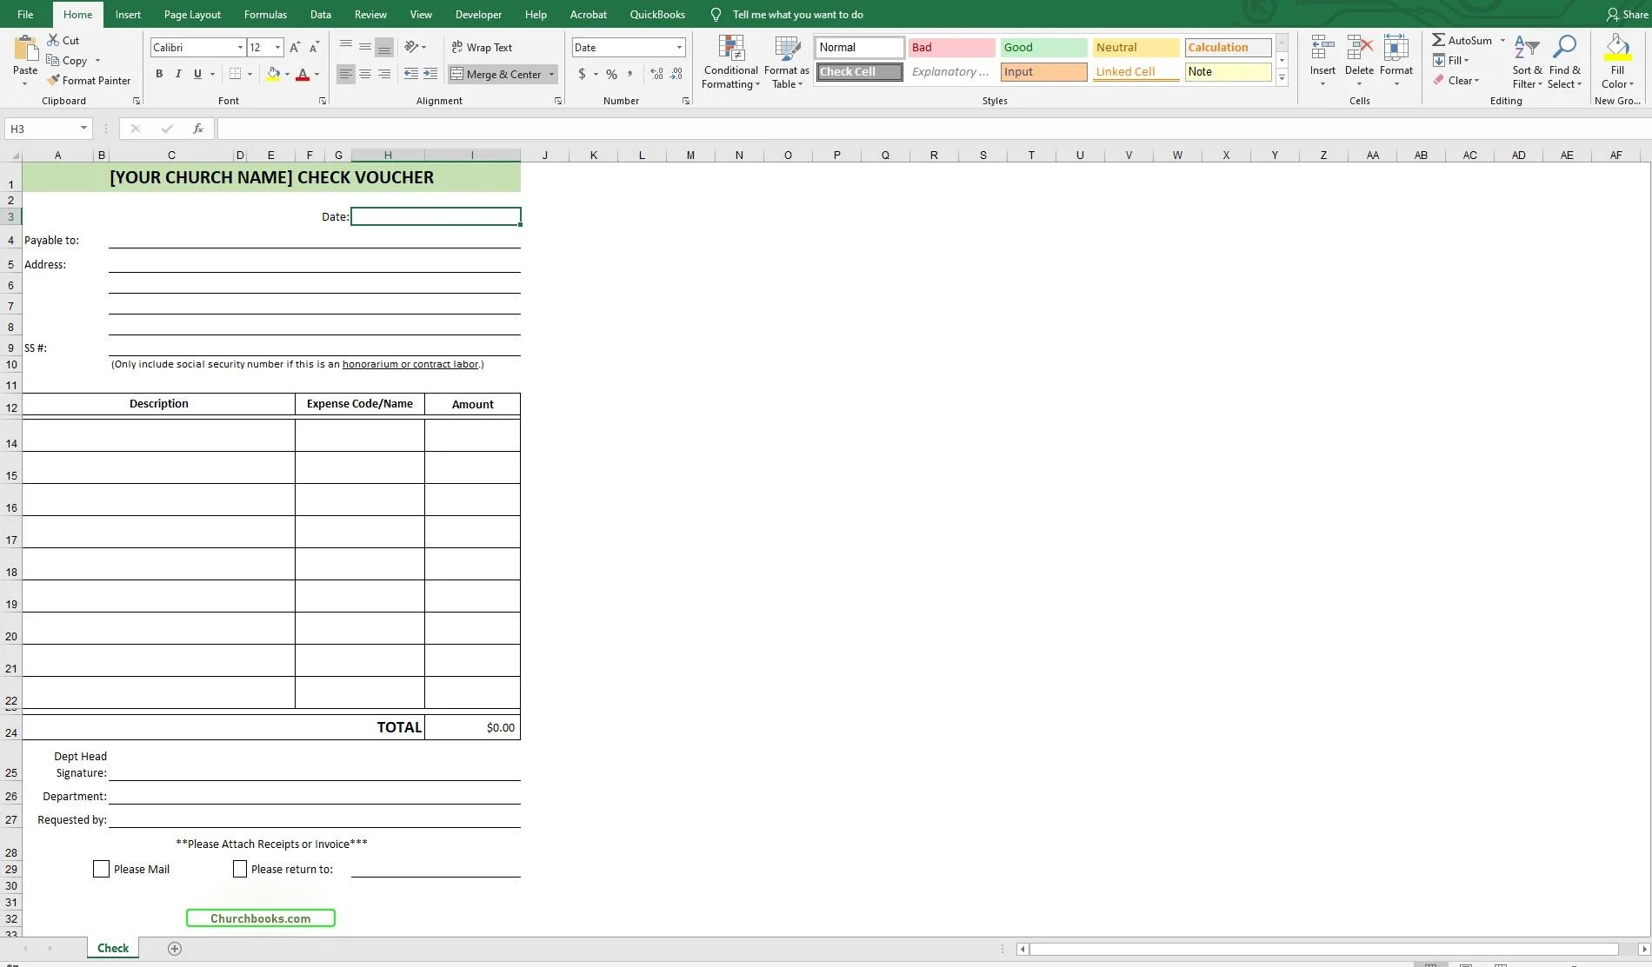Open the Conditional Formatting tool
Image resolution: width=1652 pixels, height=967 pixels.
[730, 62]
